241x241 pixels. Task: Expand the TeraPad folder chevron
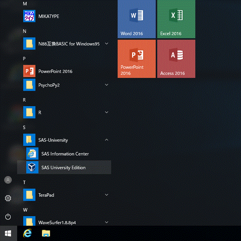[x=107, y=195]
